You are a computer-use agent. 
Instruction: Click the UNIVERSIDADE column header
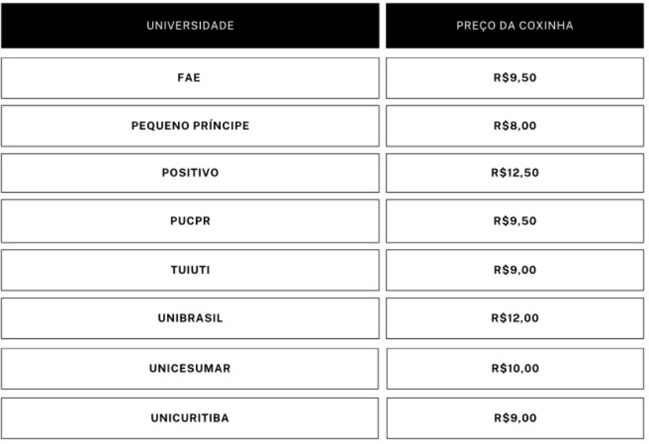190,26
